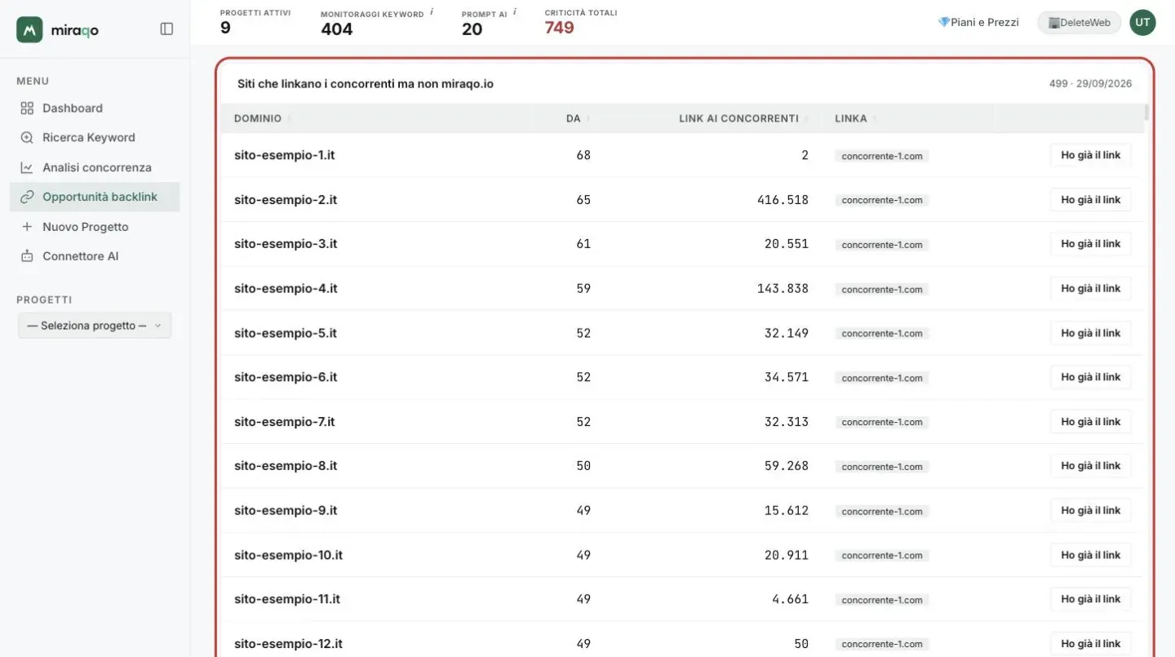
Task: Click the Analisi concorrenza chart icon
Action: tap(27, 167)
